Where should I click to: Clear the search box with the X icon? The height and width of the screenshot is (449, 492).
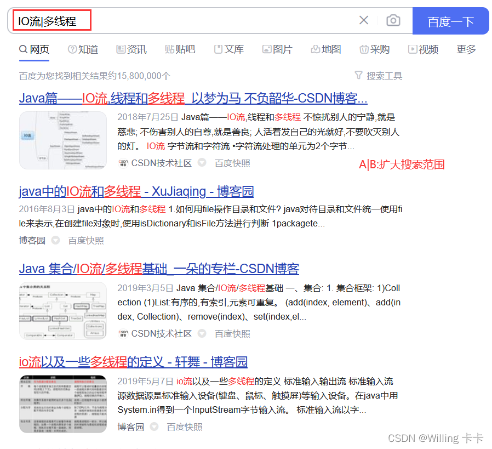tap(364, 20)
